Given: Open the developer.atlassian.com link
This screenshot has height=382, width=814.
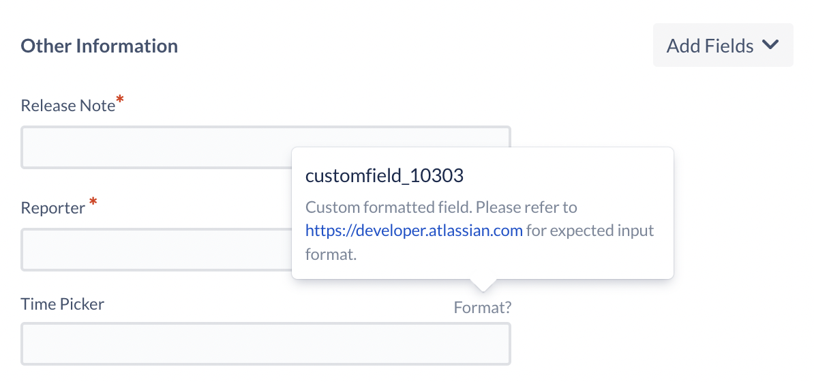Looking at the screenshot, I should (414, 231).
